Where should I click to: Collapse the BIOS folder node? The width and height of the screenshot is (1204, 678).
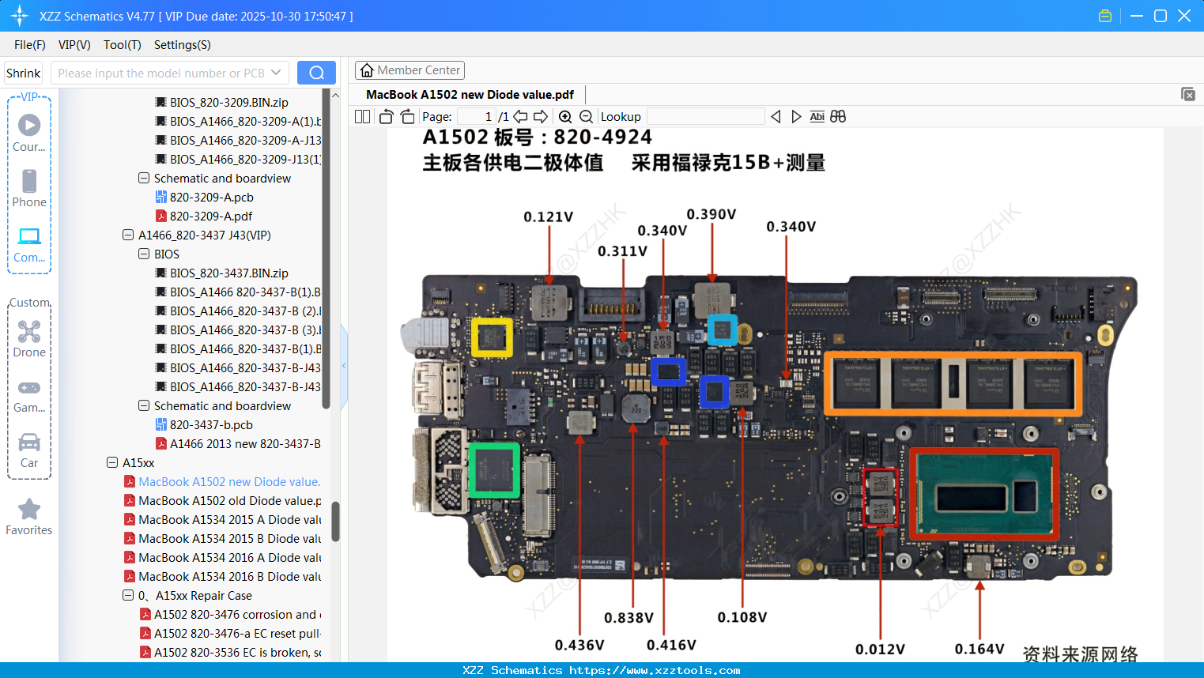coord(144,254)
